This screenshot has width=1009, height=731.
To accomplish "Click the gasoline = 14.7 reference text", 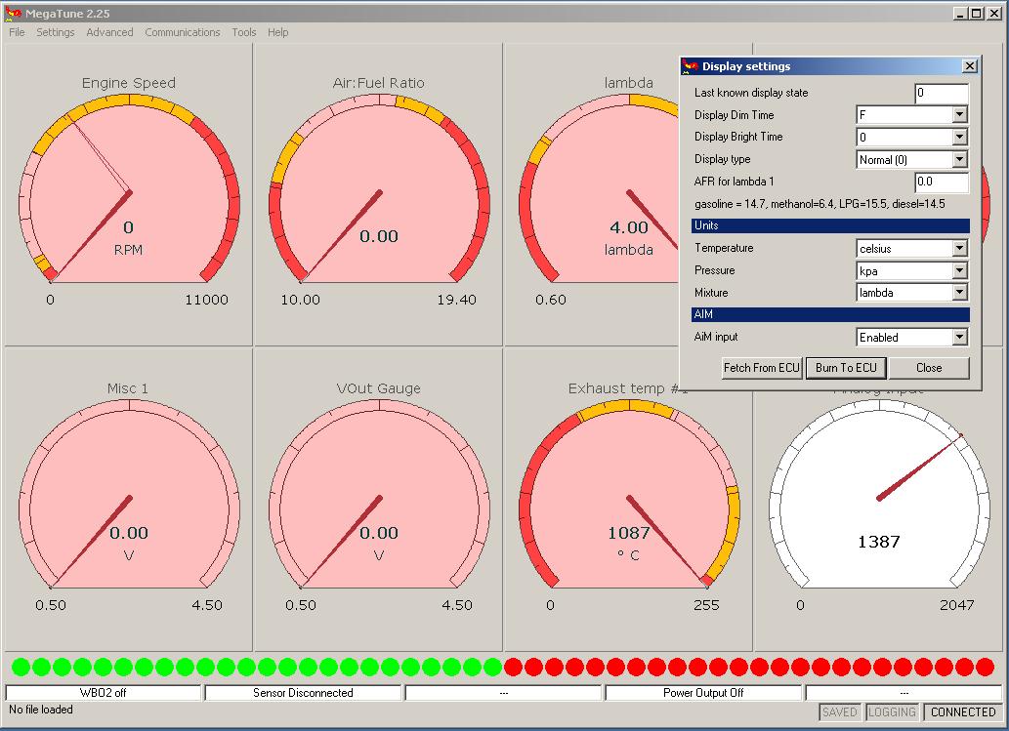I will pos(820,204).
